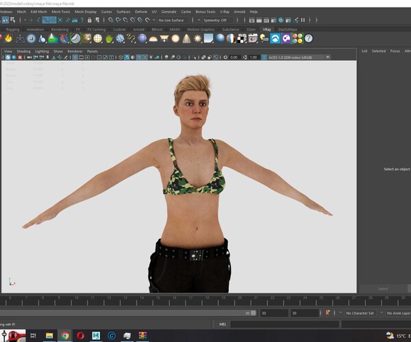The width and height of the screenshot is (411, 342).
Task: Click the MEL script language button
Action: [x=223, y=324]
